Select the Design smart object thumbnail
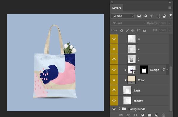This screenshot has width=178, height=117. coord(131,69)
